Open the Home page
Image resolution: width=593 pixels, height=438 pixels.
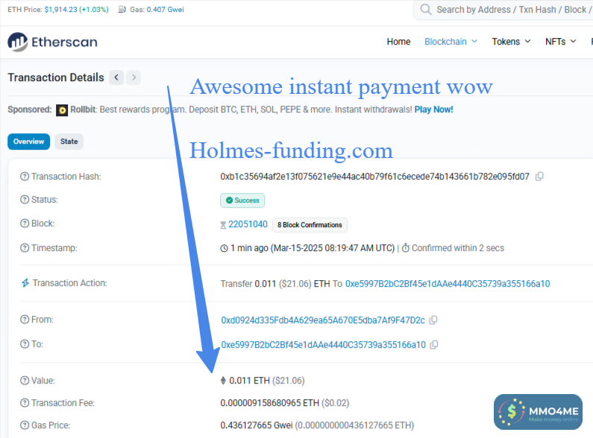click(x=398, y=42)
